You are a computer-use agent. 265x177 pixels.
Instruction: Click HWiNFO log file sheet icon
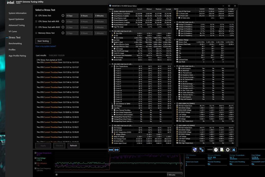click(x=222, y=150)
